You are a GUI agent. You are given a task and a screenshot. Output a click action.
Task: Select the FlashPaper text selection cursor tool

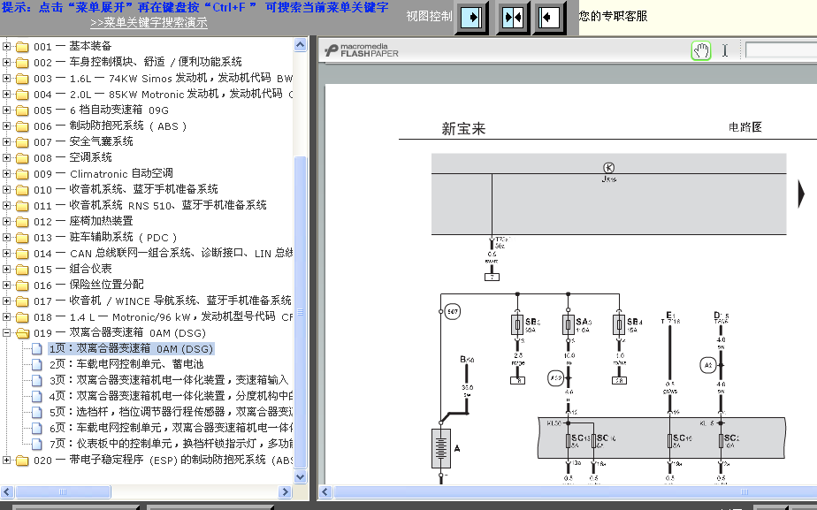coord(725,50)
